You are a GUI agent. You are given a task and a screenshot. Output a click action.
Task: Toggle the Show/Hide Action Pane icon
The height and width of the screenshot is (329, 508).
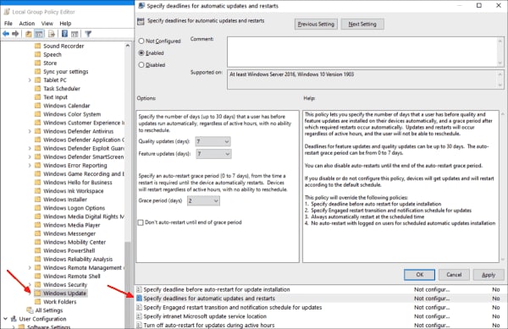point(75,34)
